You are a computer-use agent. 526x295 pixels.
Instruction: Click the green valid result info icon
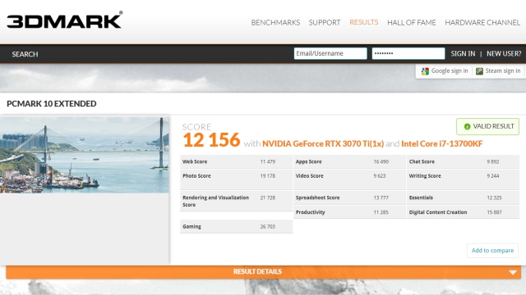[467, 126]
